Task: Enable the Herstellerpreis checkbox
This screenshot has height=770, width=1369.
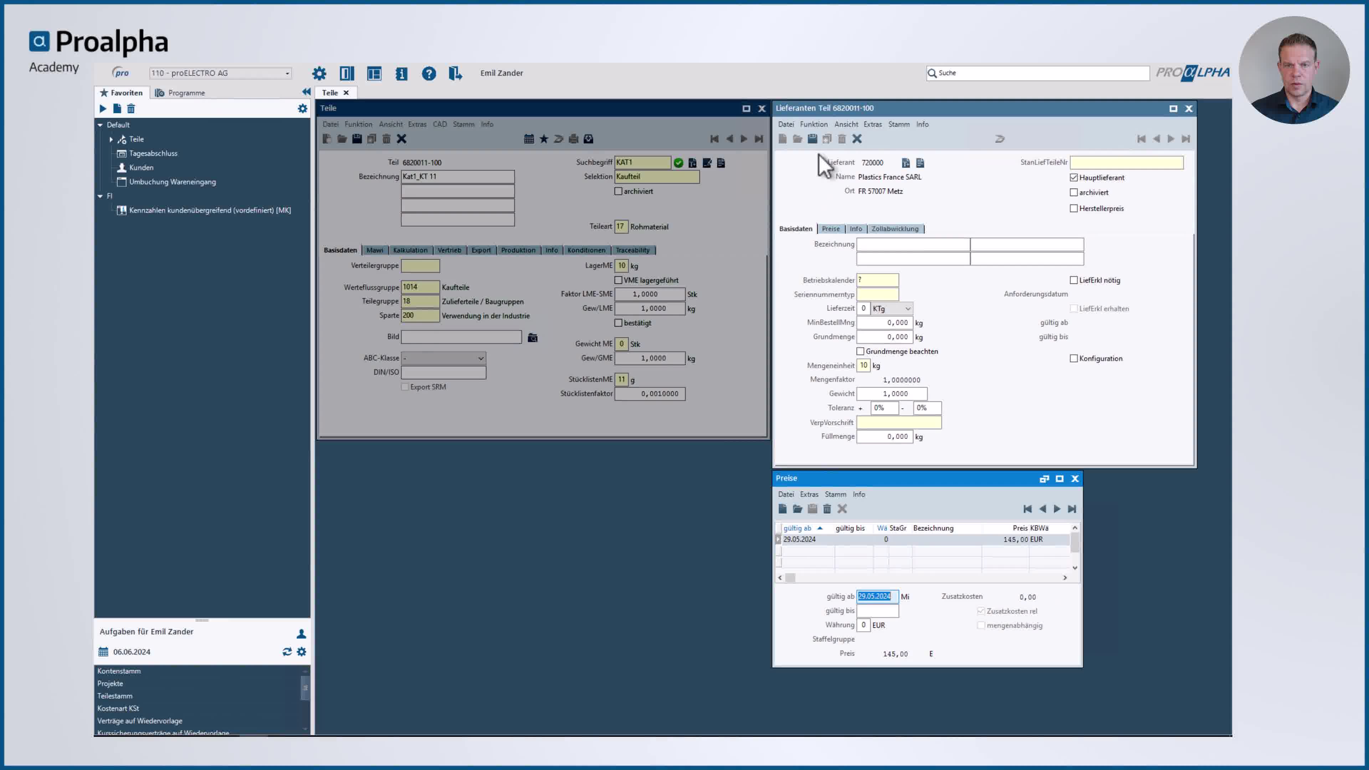Action: pos(1073,208)
